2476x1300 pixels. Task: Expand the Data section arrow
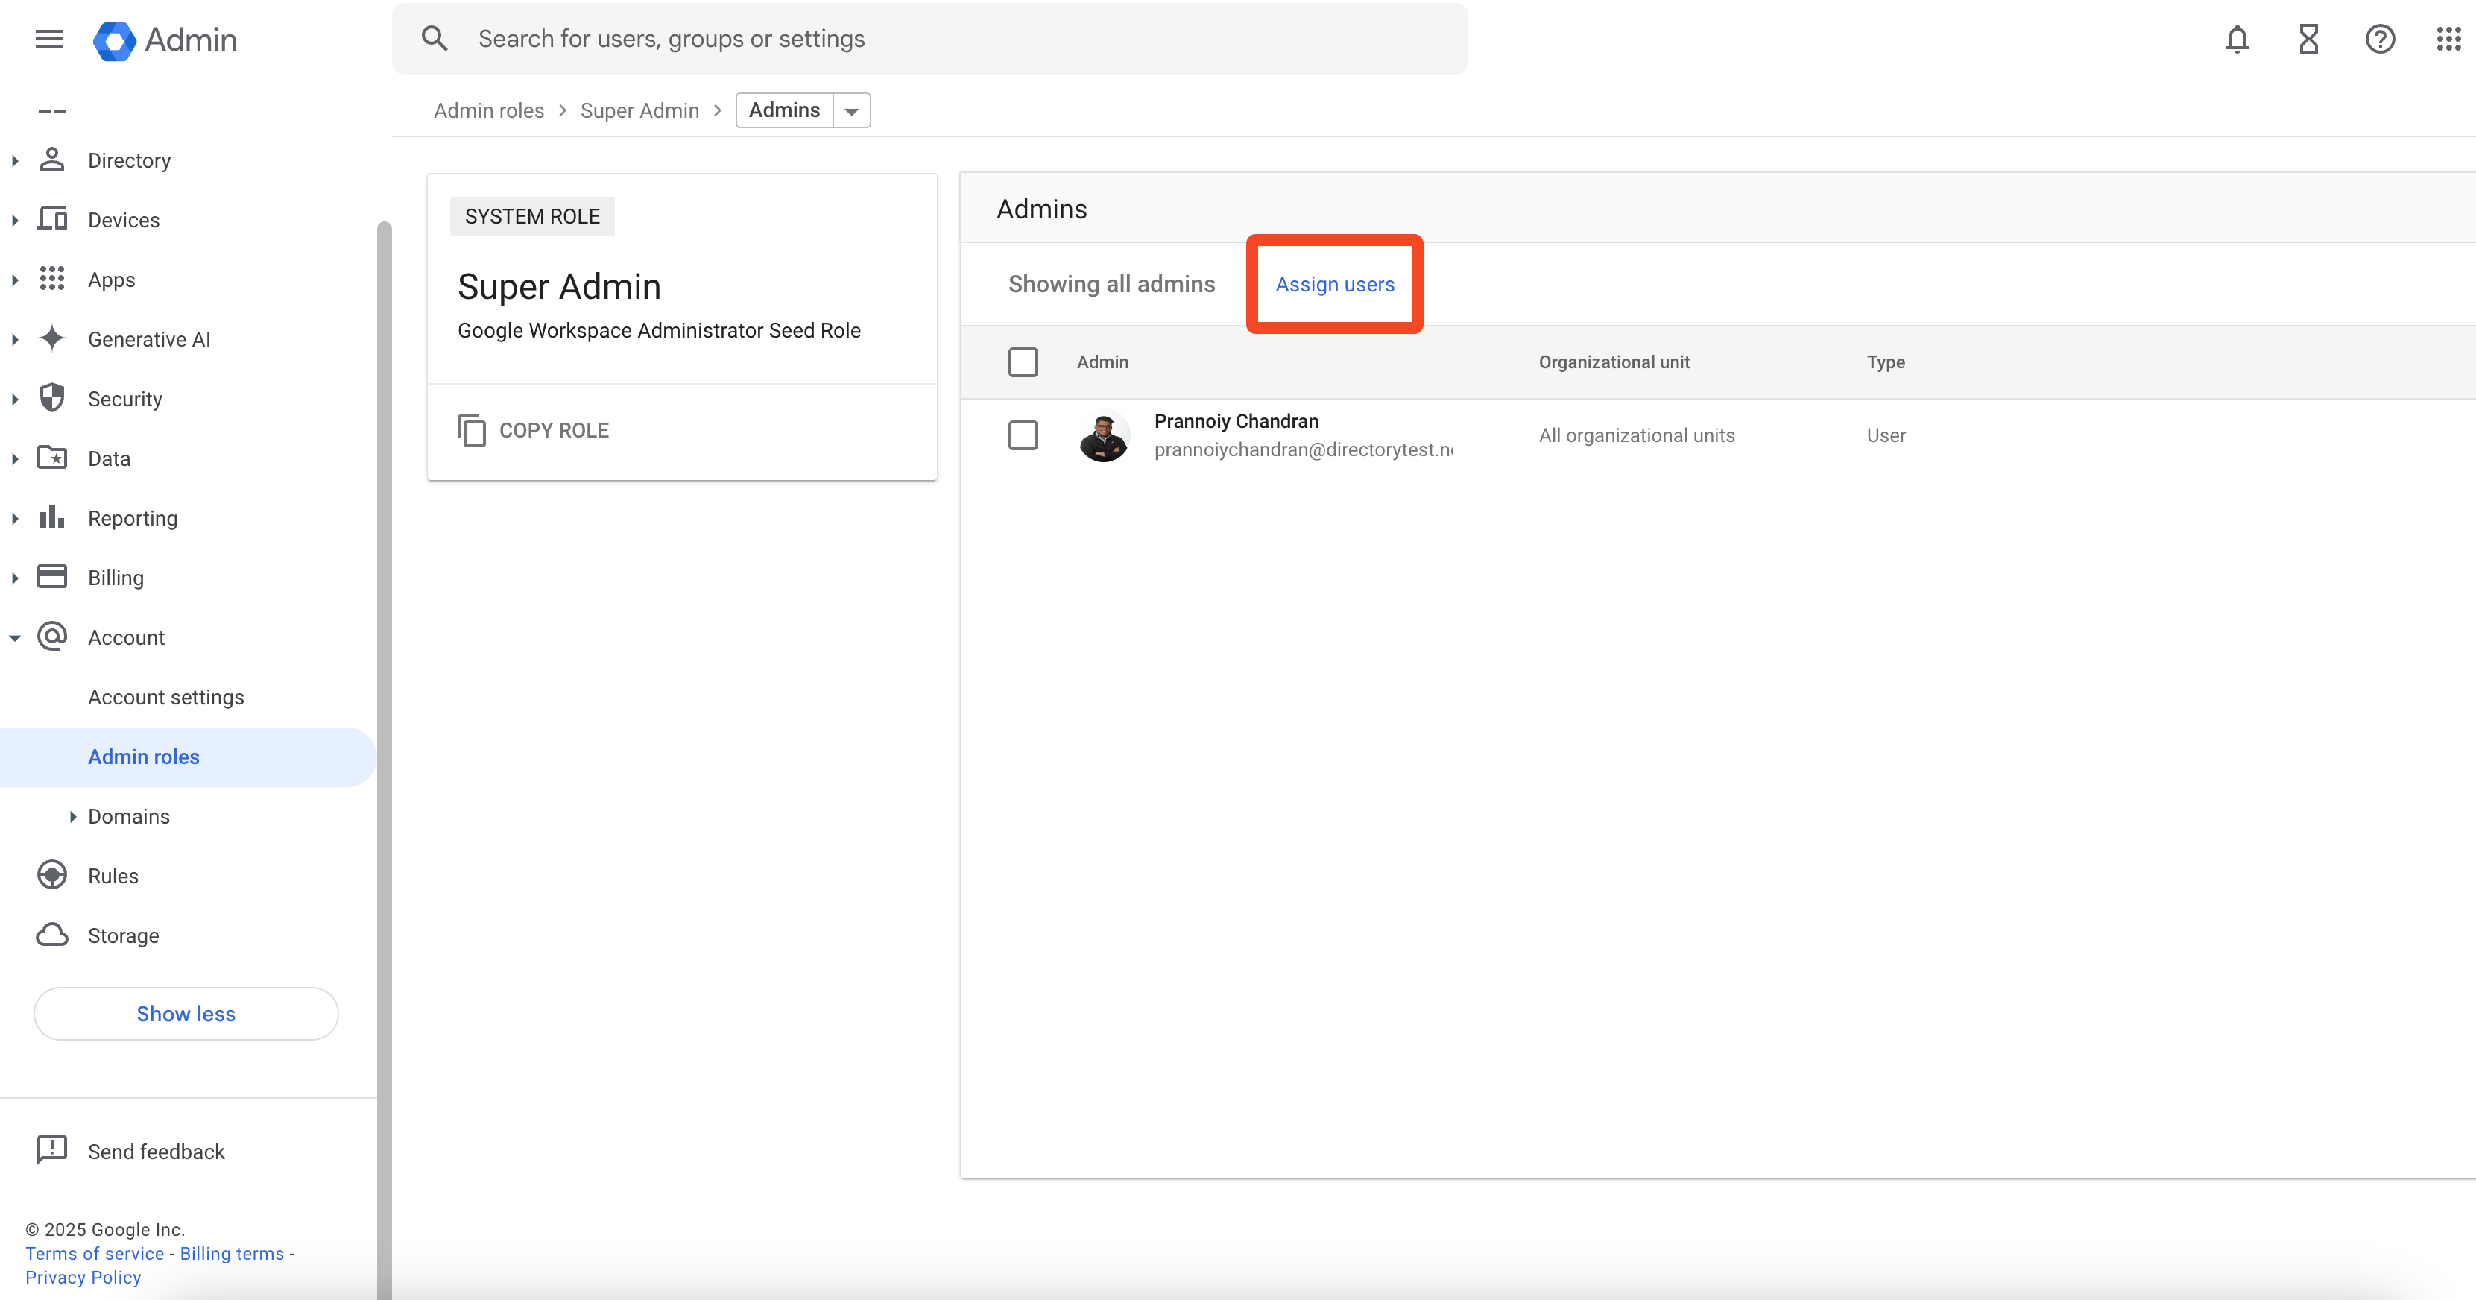14,458
